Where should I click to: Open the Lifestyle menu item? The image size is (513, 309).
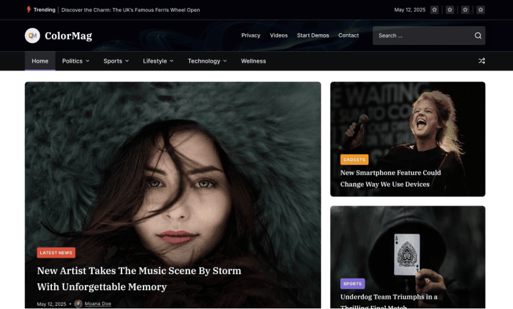tap(155, 61)
